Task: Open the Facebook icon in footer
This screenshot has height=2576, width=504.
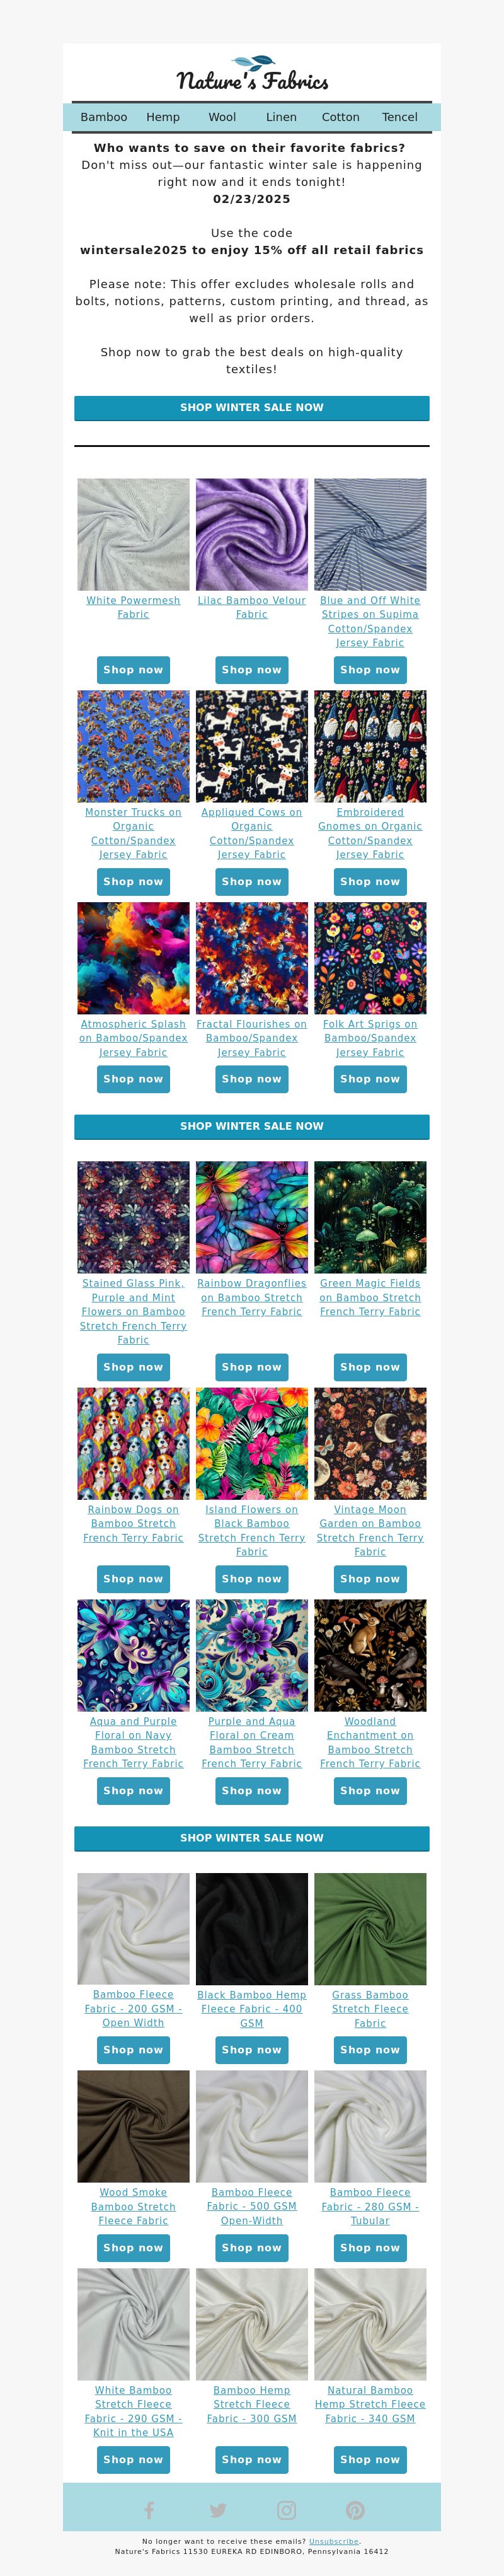Action: pyautogui.click(x=149, y=2509)
